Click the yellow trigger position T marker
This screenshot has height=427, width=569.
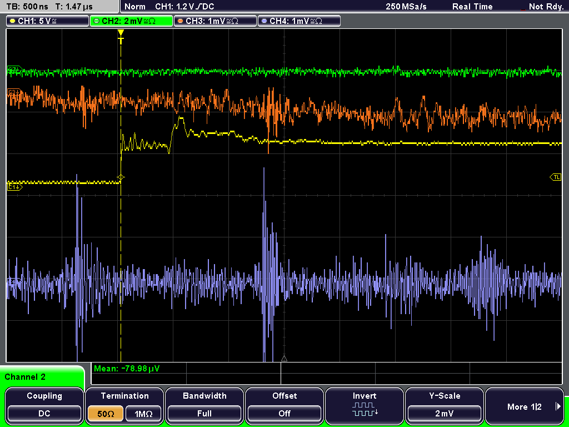[x=121, y=37]
